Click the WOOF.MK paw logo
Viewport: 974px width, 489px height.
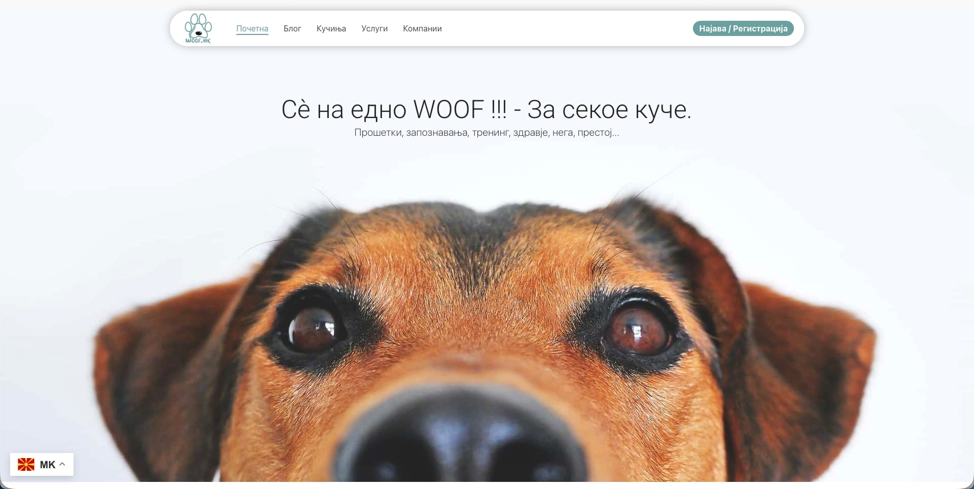[198, 28]
